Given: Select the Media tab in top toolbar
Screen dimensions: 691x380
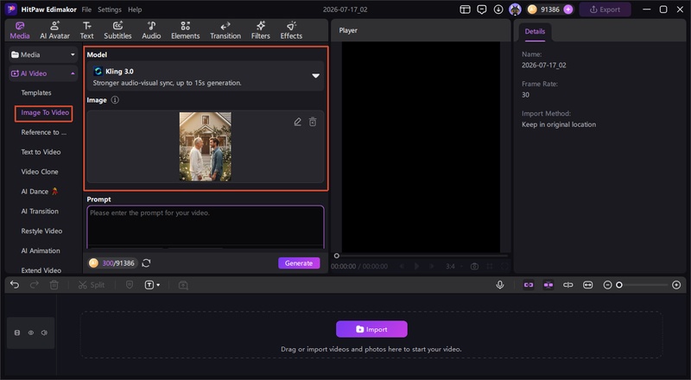Looking at the screenshot, I should pos(20,30).
